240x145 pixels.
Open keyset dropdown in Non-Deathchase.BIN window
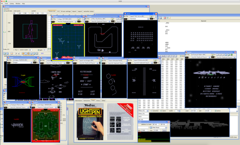pos(101,22)
